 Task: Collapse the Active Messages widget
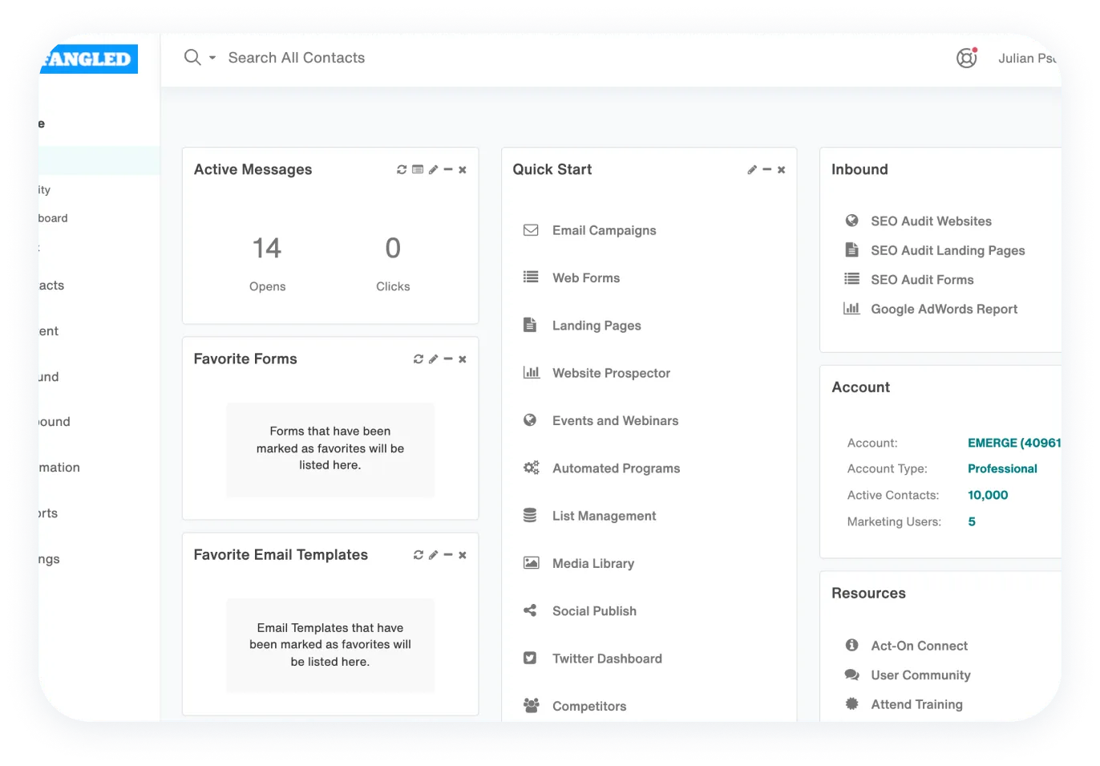click(x=447, y=169)
